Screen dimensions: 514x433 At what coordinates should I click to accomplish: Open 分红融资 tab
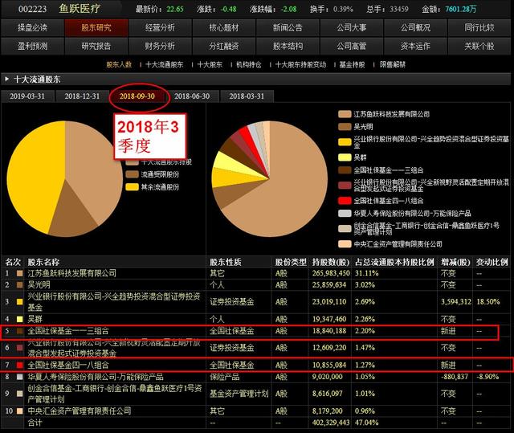click(224, 46)
